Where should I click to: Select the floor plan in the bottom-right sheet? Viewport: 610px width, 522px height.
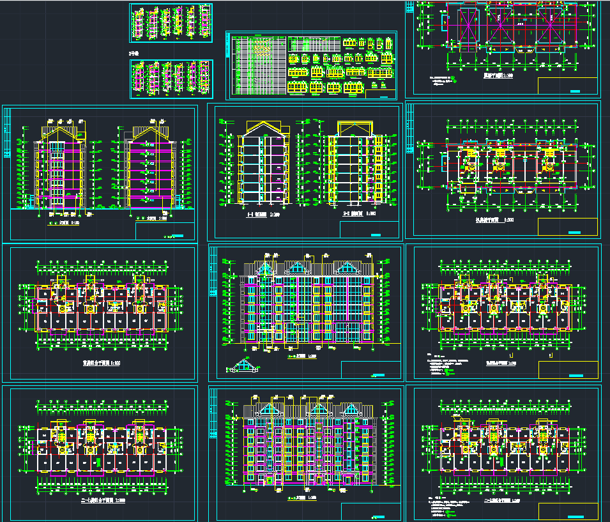(504, 447)
